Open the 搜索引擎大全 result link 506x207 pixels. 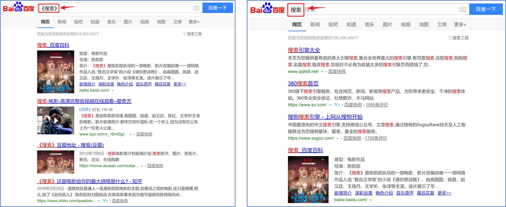pos(304,50)
